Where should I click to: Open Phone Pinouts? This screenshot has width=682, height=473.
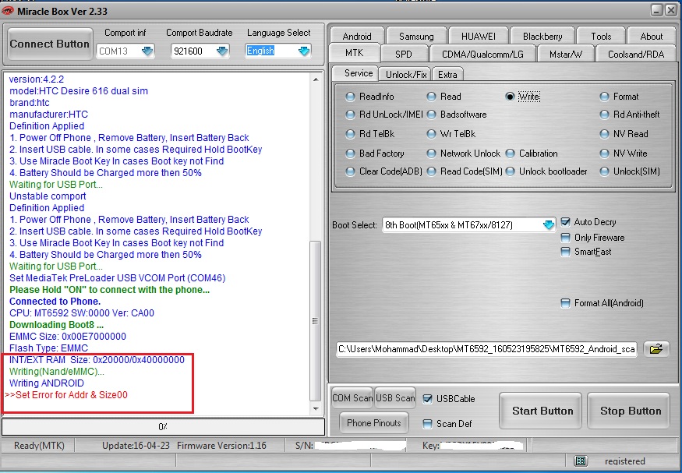point(373,422)
